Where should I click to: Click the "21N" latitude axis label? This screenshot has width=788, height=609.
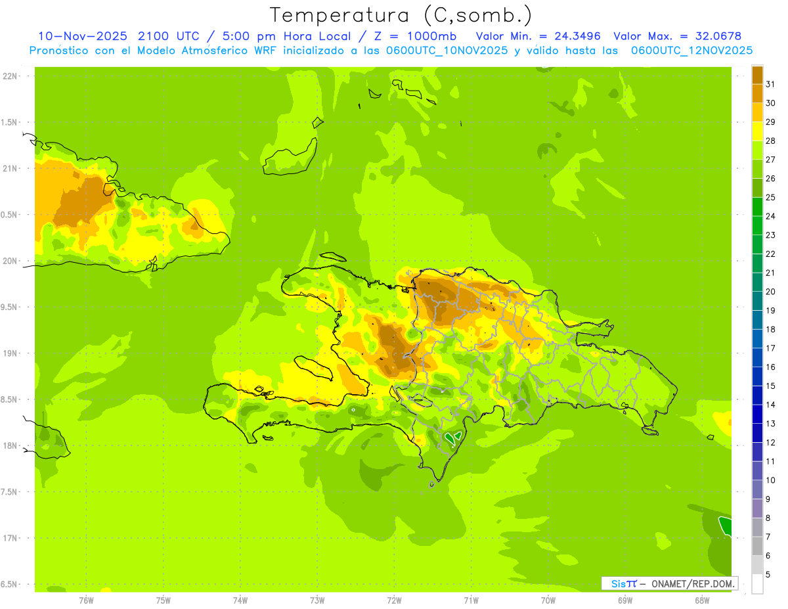click(x=9, y=168)
